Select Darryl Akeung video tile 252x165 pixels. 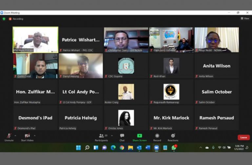(x=81, y=66)
